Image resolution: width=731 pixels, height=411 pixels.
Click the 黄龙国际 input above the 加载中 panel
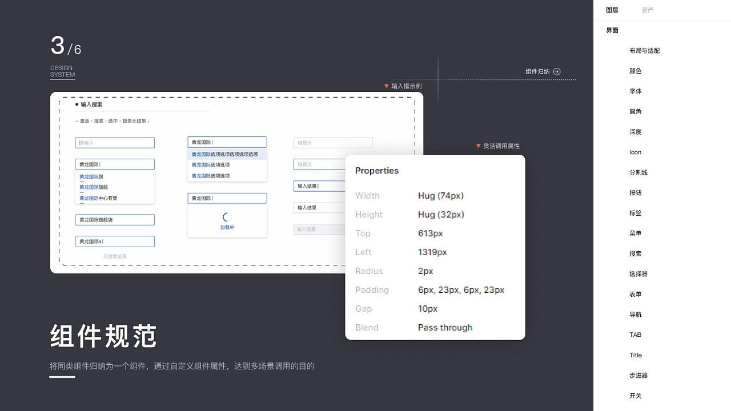[x=227, y=198]
